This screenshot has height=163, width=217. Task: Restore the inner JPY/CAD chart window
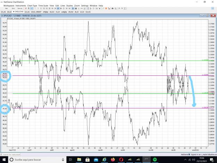tap(208, 16)
